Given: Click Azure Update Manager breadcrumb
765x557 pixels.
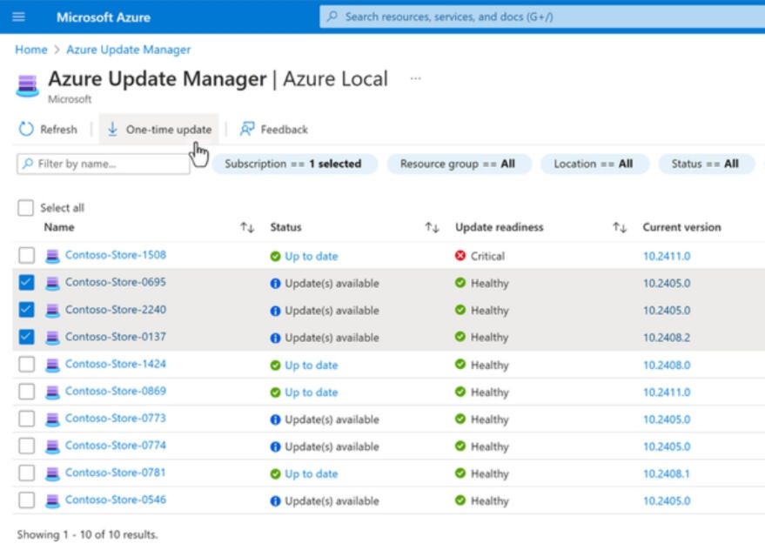Looking at the screenshot, I should [x=128, y=50].
